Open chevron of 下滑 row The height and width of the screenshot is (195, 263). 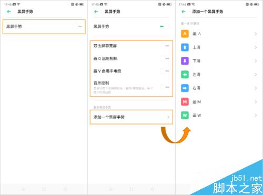pos(256,61)
